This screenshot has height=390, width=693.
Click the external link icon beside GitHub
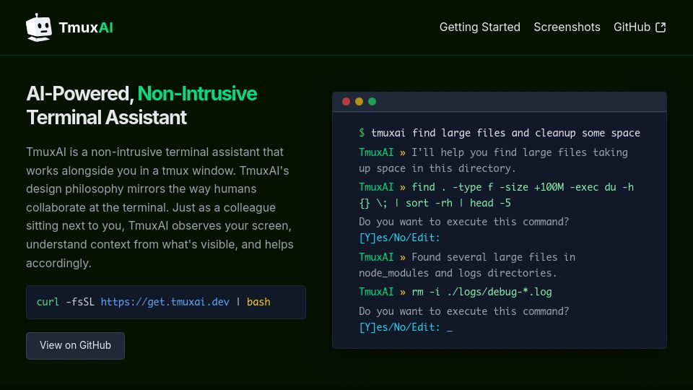click(661, 27)
